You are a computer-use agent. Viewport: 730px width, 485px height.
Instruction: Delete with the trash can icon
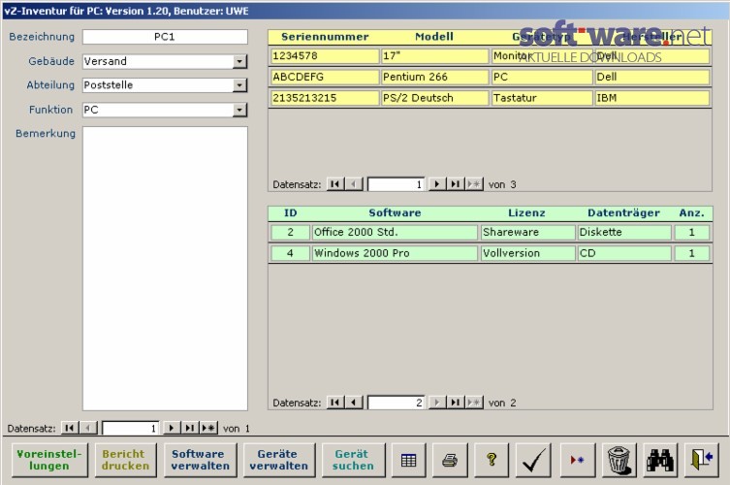[619, 461]
